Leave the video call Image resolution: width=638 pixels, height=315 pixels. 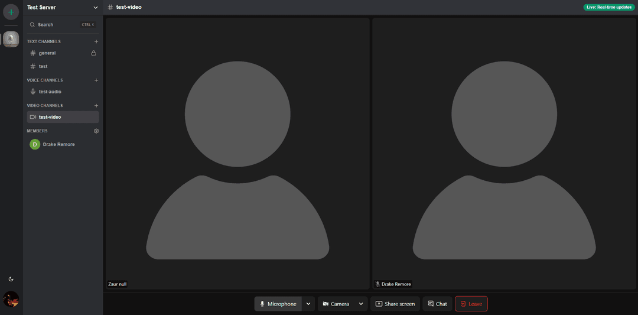click(471, 304)
